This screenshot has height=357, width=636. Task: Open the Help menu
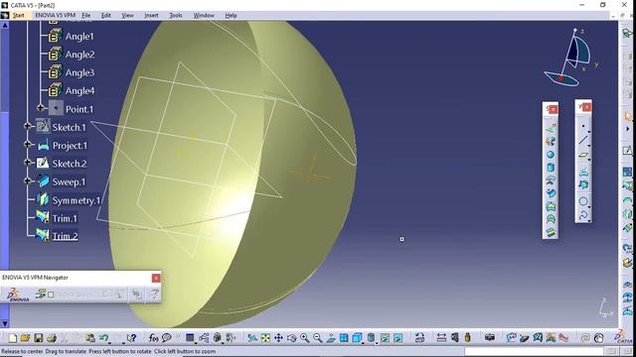coord(231,16)
